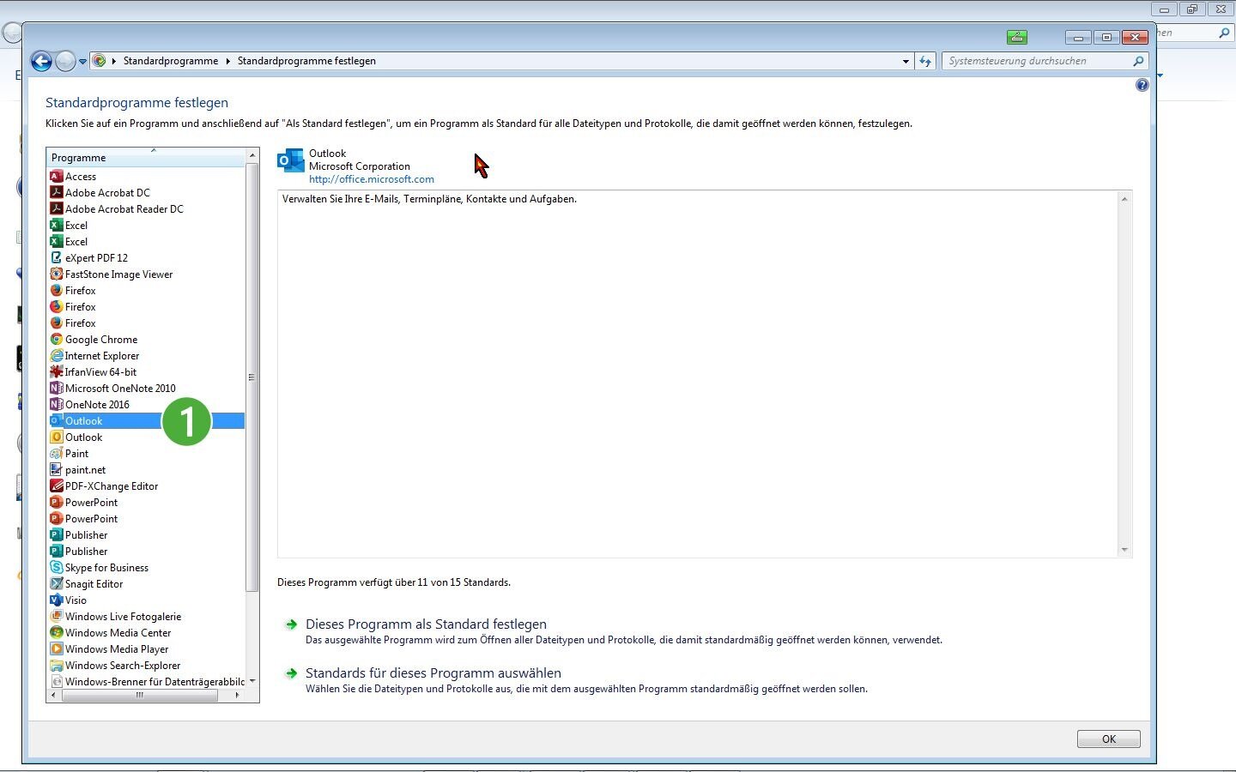
Task: Click green arrow beside 'Dieses Programm als Standard festlegen'
Action: 292,624
